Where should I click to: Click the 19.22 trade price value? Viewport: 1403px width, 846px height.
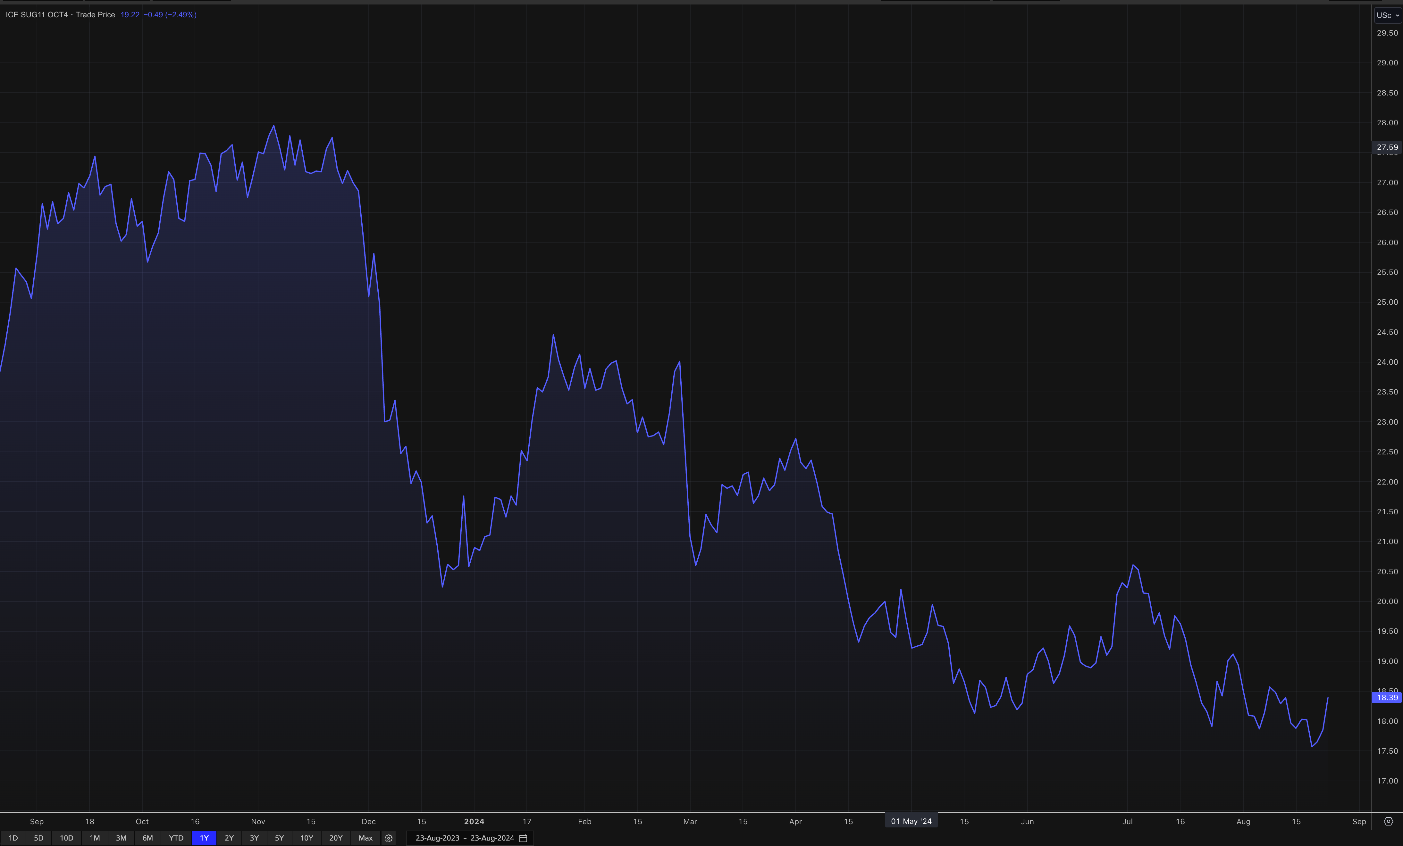[130, 15]
